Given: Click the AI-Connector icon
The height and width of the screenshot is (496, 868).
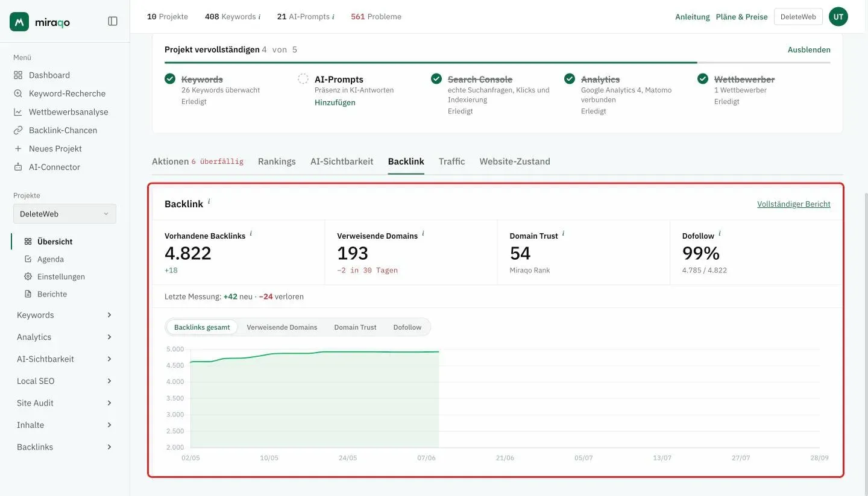Looking at the screenshot, I should [x=18, y=167].
